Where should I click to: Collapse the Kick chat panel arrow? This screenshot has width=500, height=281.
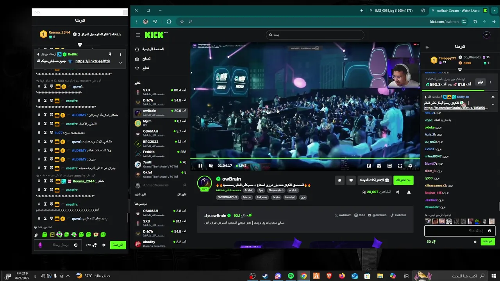click(427, 47)
